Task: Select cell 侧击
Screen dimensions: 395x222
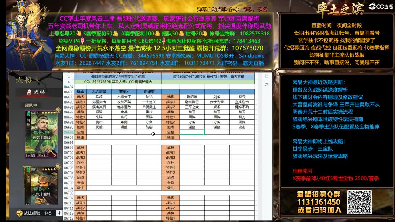Action: pyautogui.click(x=99, y=122)
